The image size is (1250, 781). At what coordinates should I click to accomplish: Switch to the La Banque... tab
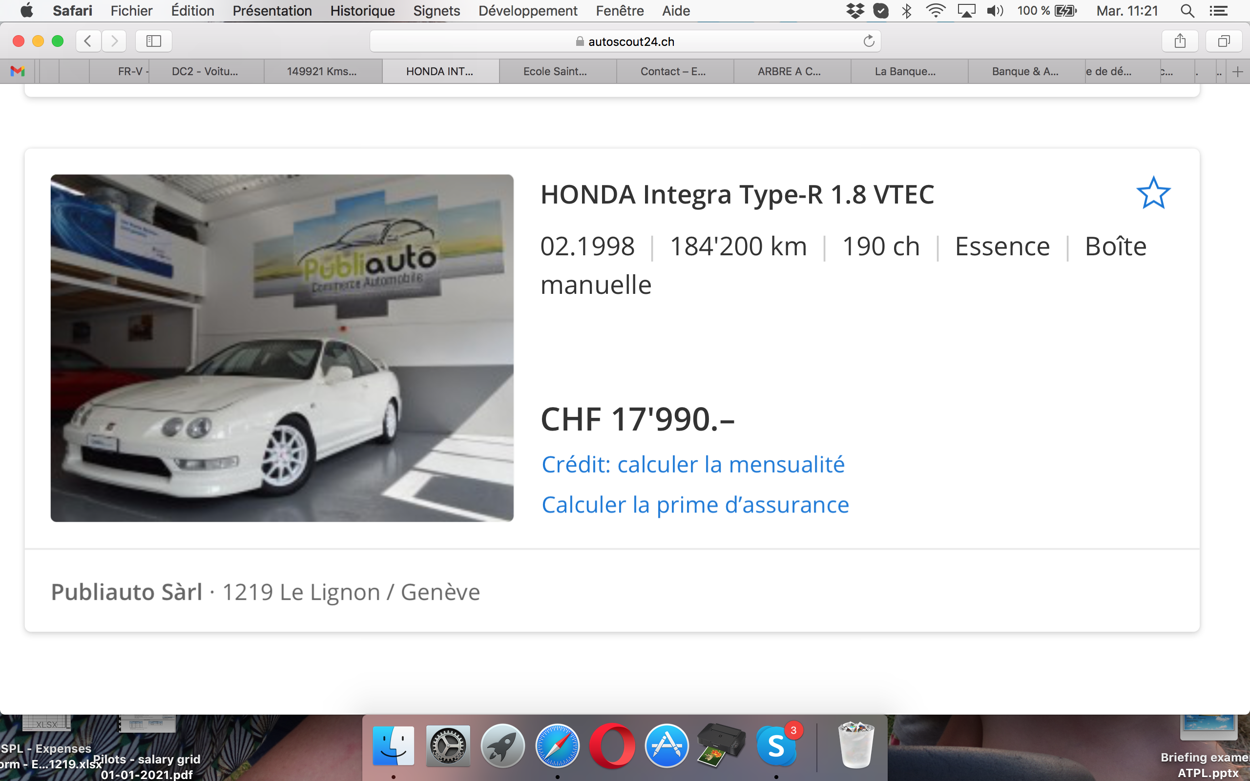click(x=908, y=72)
